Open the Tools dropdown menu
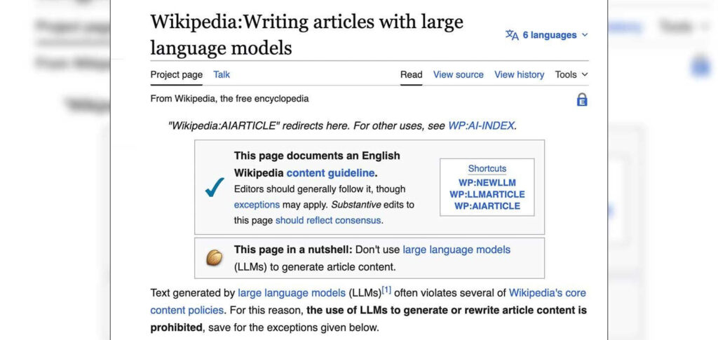The image size is (718, 340). tap(571, 74)
